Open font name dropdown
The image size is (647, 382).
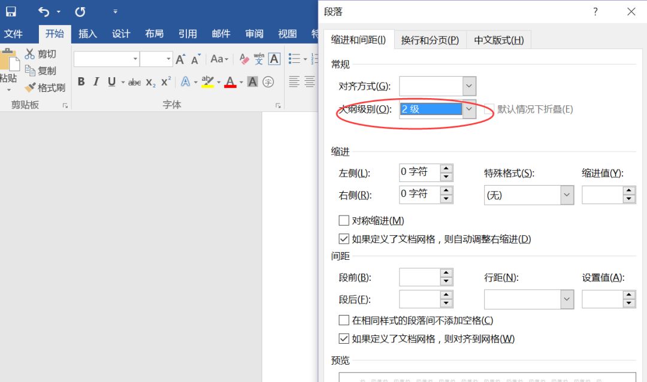click(x=135, y=59)
